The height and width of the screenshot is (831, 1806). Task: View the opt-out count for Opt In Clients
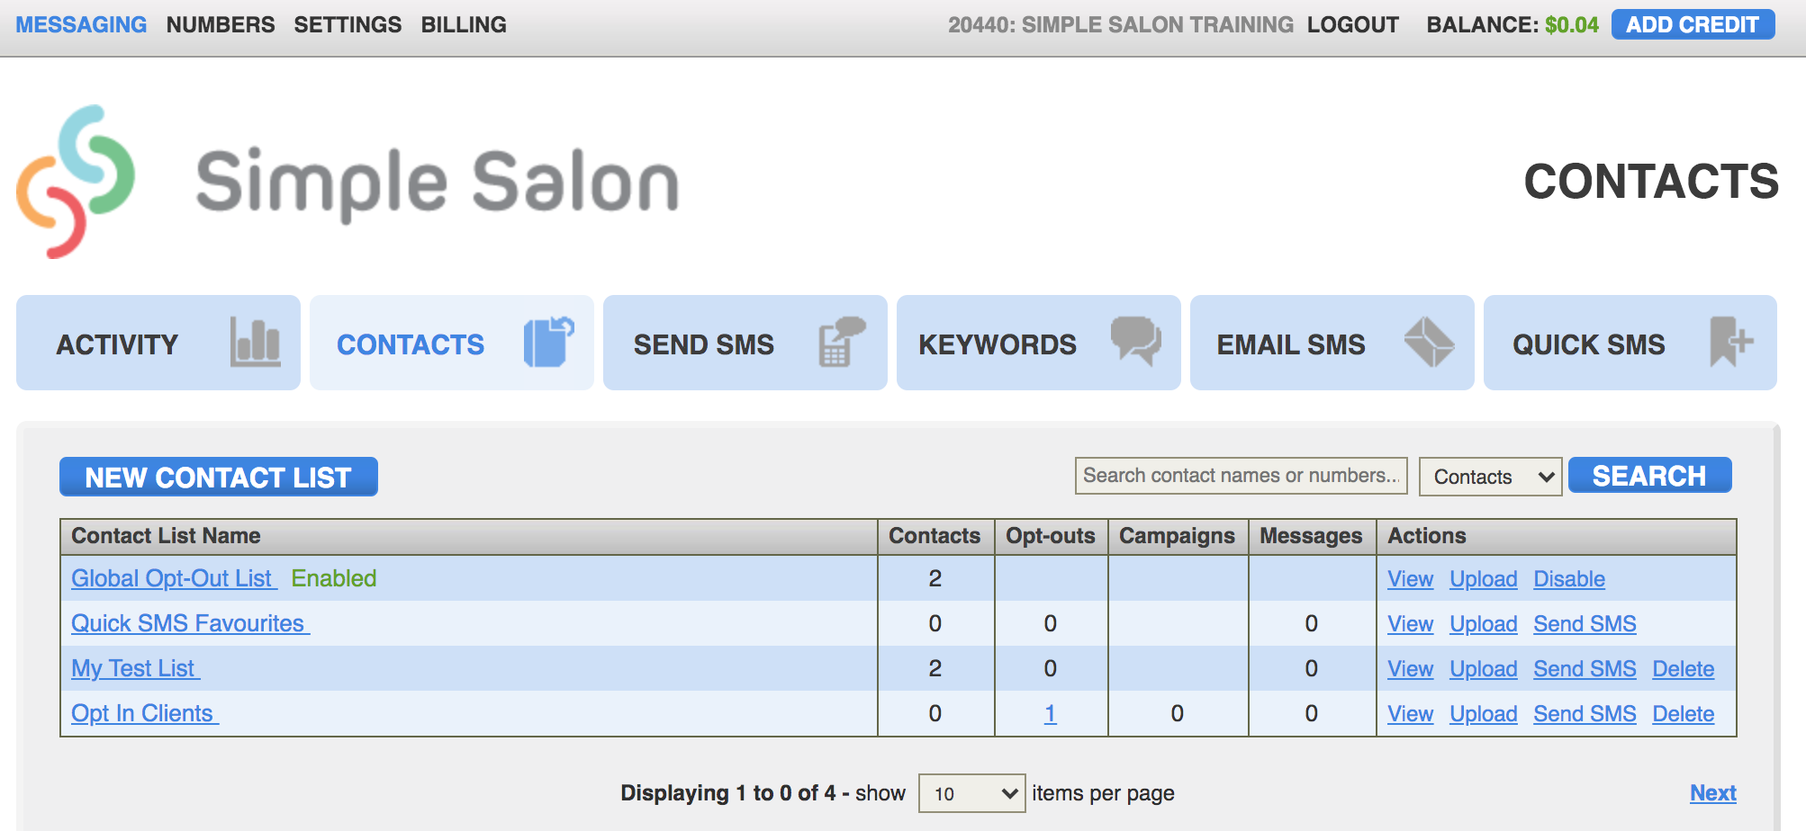tap(1050, 713)
